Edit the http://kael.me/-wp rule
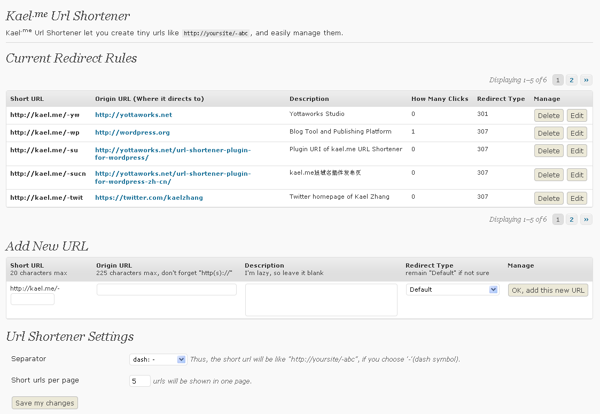The height and width of the screenshot is (414, 600). click(x=576, y=133)
